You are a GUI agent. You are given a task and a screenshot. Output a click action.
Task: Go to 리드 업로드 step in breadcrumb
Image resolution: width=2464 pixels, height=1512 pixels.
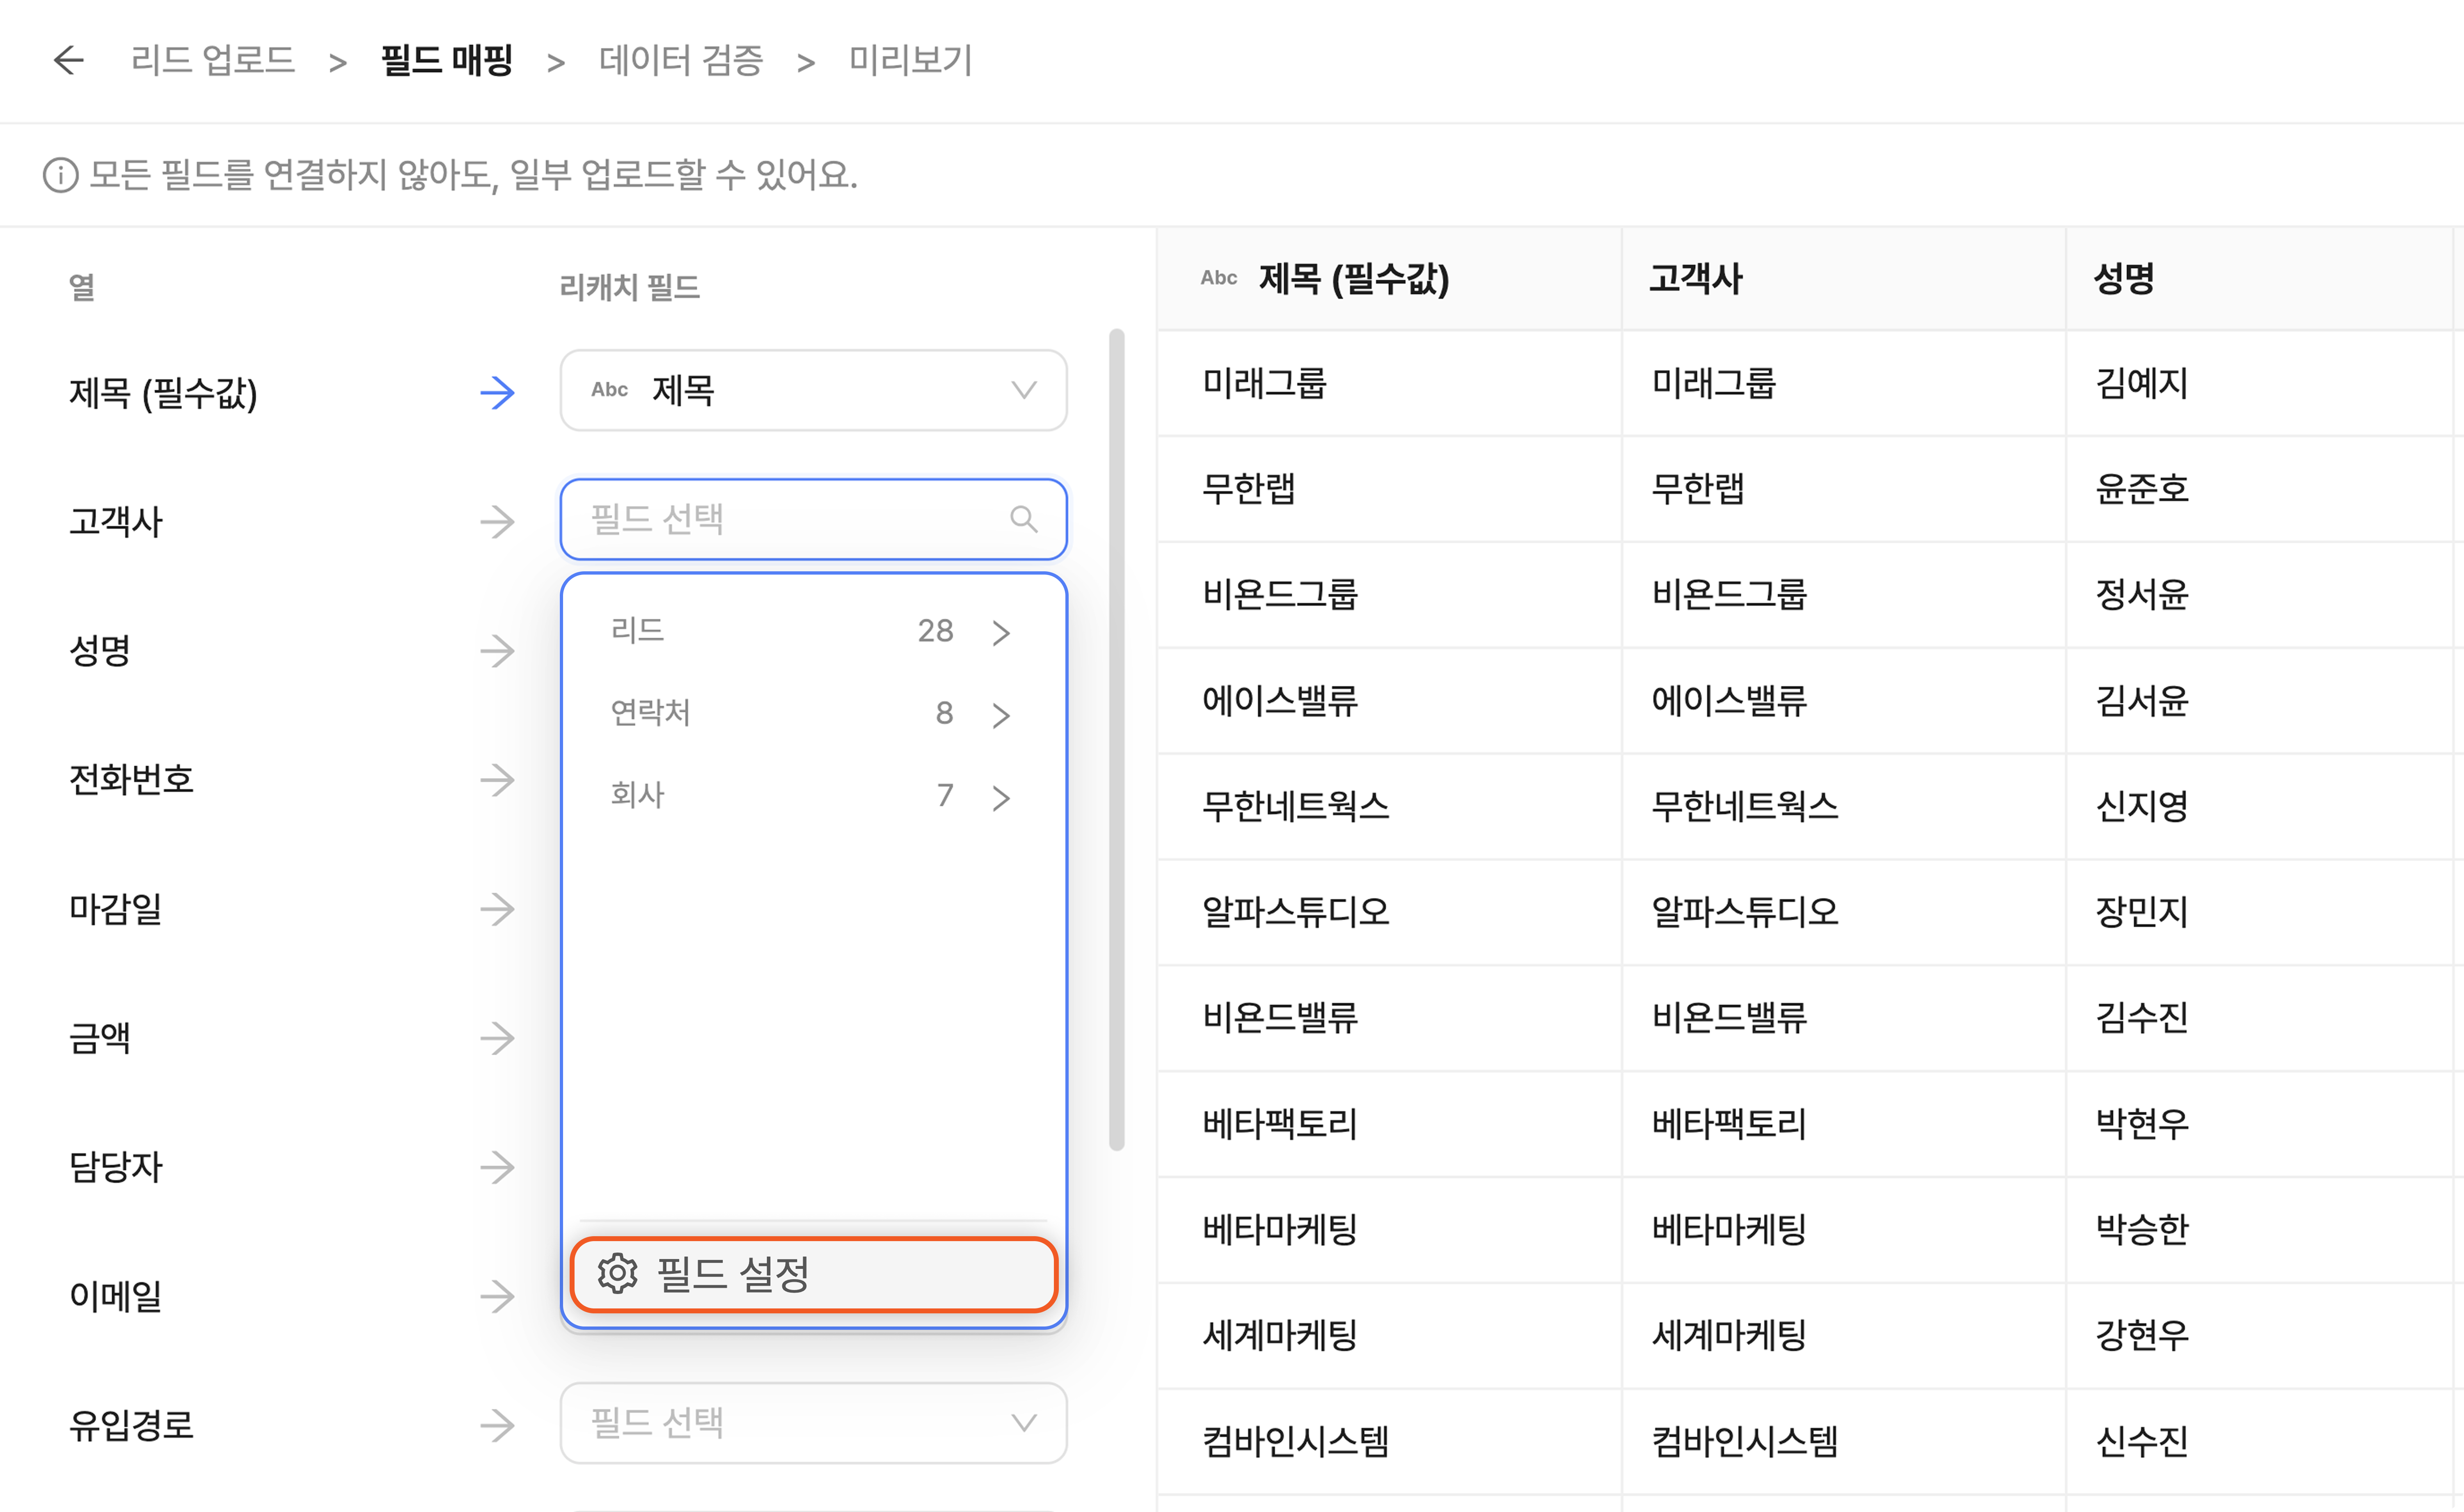[x=212, y=60]
